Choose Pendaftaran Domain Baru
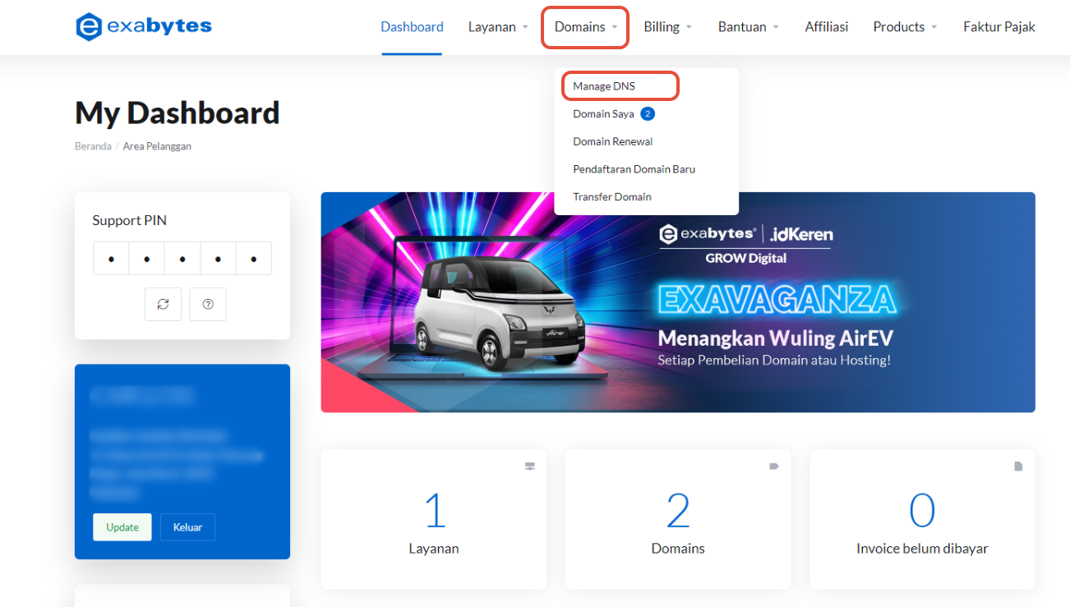Viewport: 1070px width, 607px height. [x=634, y=169]
